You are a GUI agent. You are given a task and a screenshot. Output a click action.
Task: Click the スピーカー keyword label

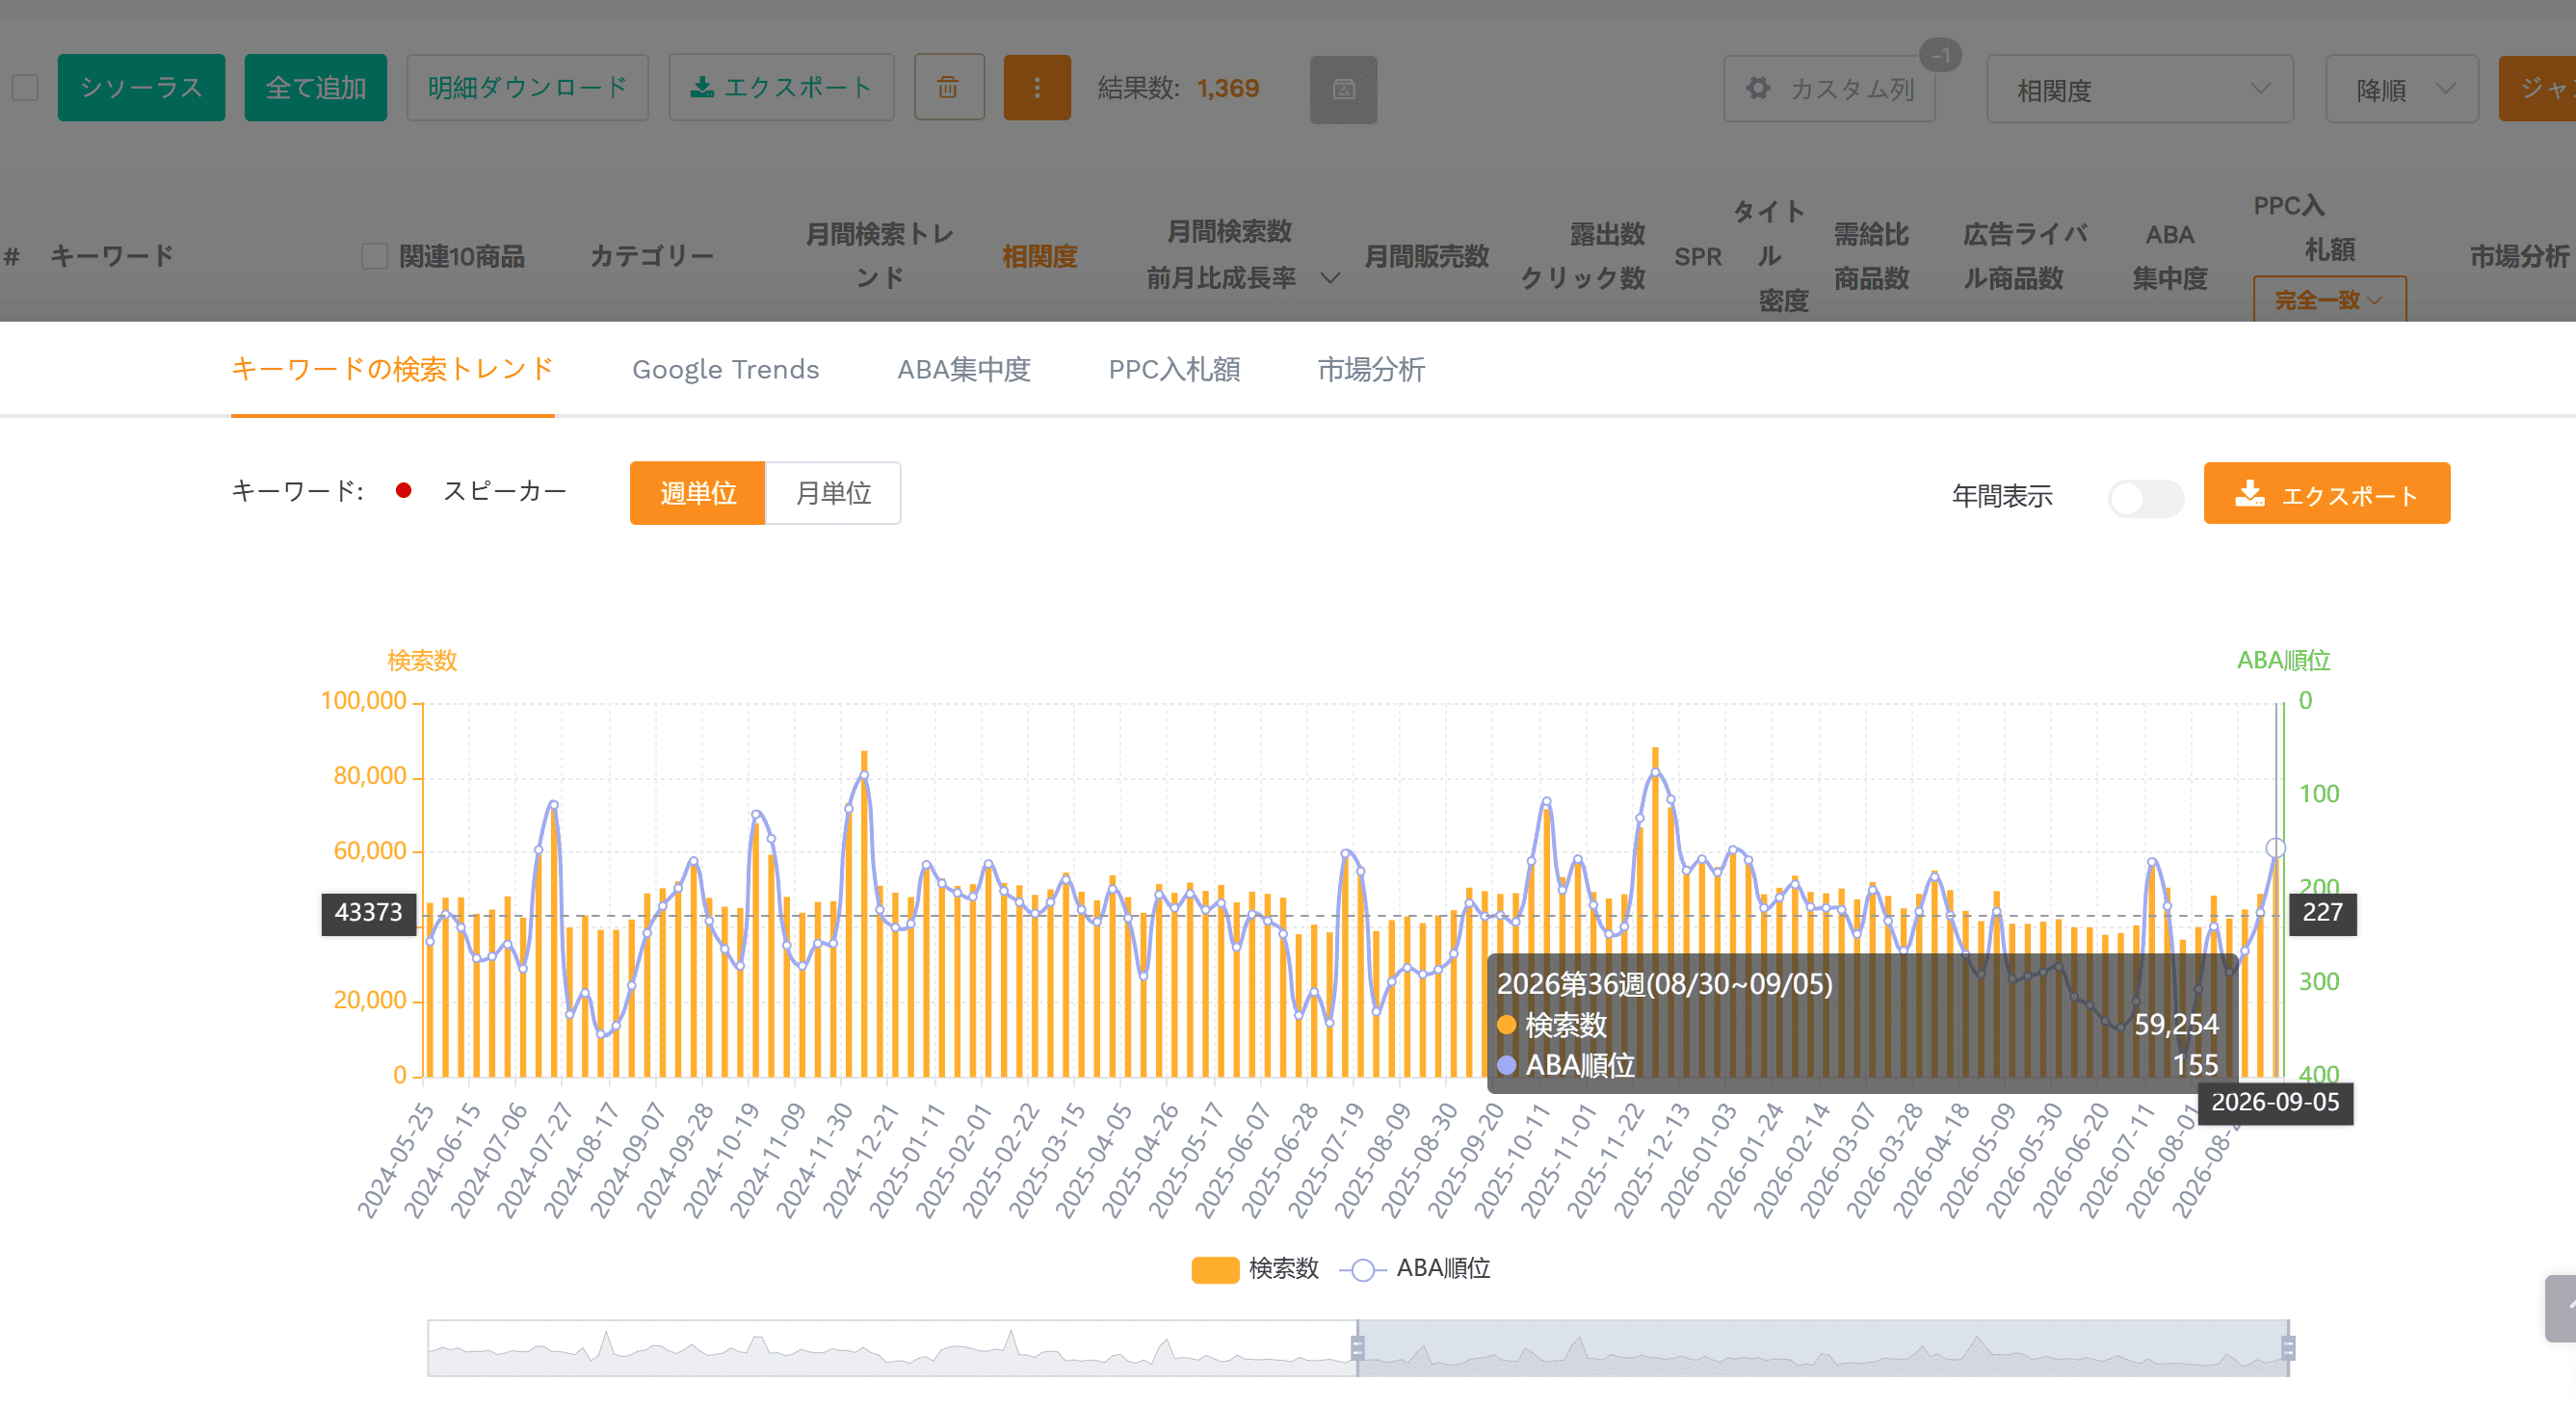(x=504, y=491)
